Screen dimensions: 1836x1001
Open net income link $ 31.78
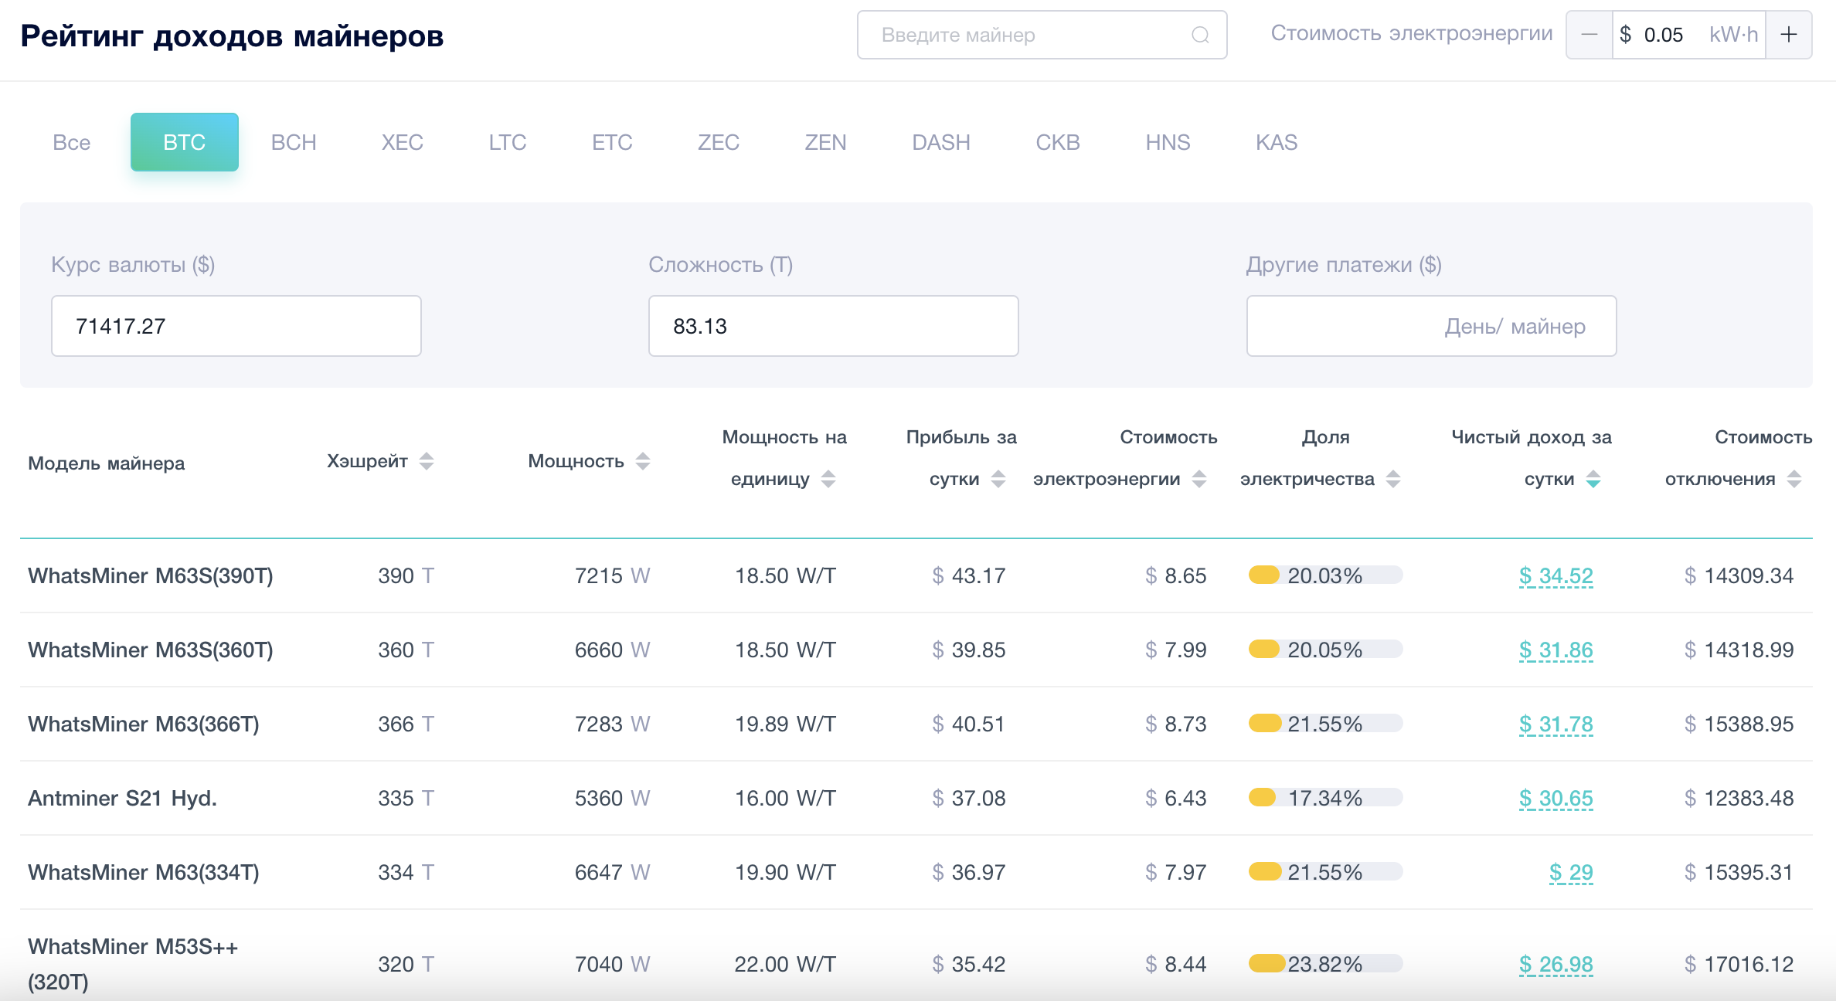[x=1556, y=724]
